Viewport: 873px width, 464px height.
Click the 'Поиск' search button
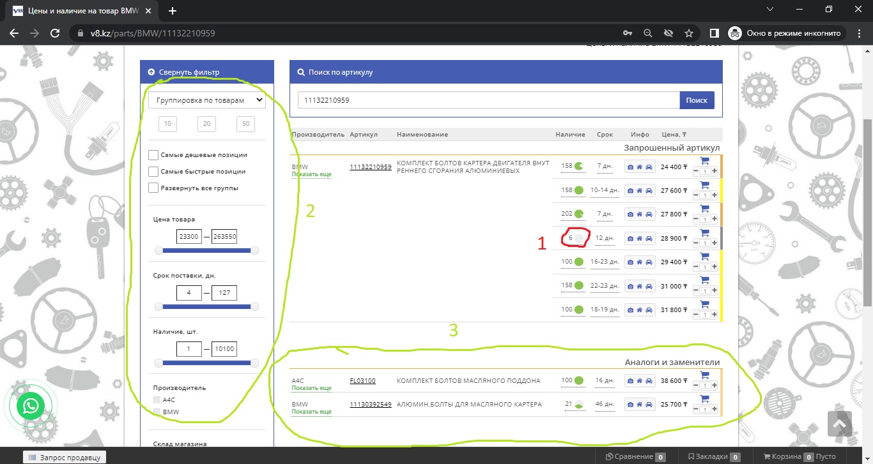point(697,100)
